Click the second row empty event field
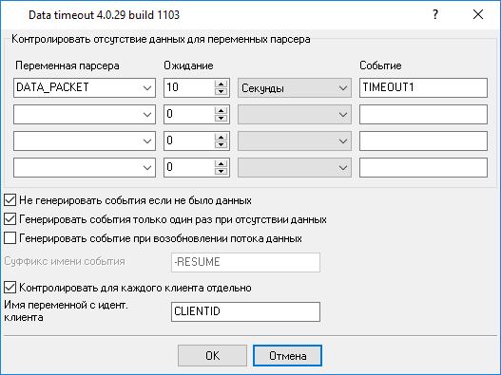This screenshot has width=501, height=375. [423, 114]
